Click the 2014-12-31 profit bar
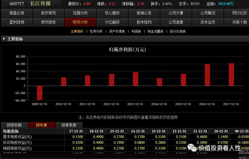Viewport: 249px width, 159px height. click(160, 82)
